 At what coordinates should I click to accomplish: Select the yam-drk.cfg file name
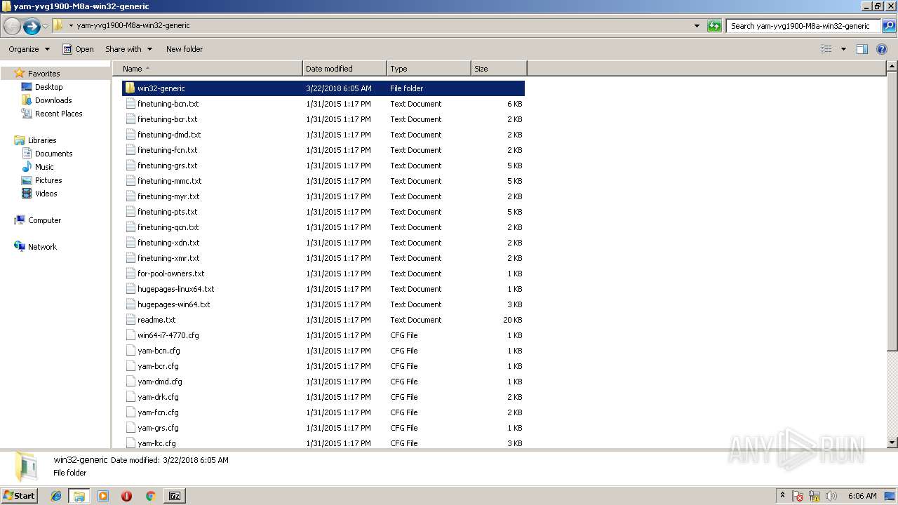point(158,397)
